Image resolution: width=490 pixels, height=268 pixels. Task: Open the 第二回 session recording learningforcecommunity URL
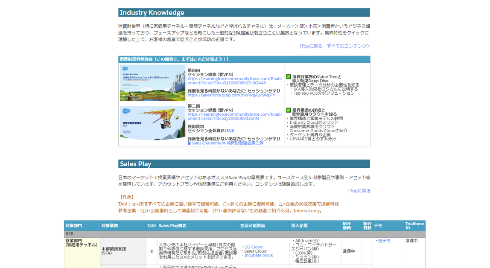[x=234, y=116]
